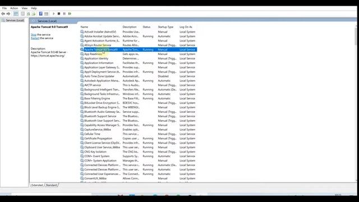The height and width of the screenshot is (202, 359).
Task: Select the Clipboard User Service_666ba row
Action: 139,147
